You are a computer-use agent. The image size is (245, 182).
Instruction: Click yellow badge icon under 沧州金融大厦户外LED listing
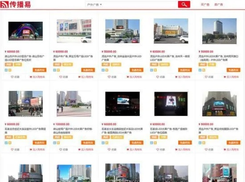(x=107, y=70)
